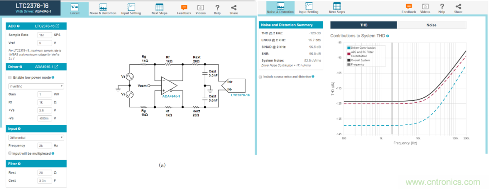This screenshot has width=489, height=189.
Task: Open the Differential input type dropdown
Action: click(36, 137)
